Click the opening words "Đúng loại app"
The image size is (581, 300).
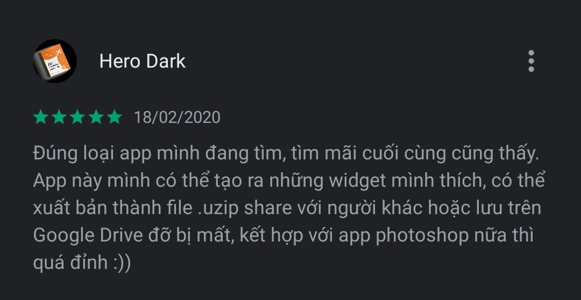(93, 155)
